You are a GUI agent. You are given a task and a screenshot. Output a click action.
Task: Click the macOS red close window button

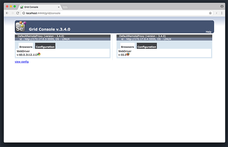[x=7, y=6]
